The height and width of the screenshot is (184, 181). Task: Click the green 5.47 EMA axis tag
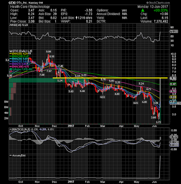tap(173, 84)
